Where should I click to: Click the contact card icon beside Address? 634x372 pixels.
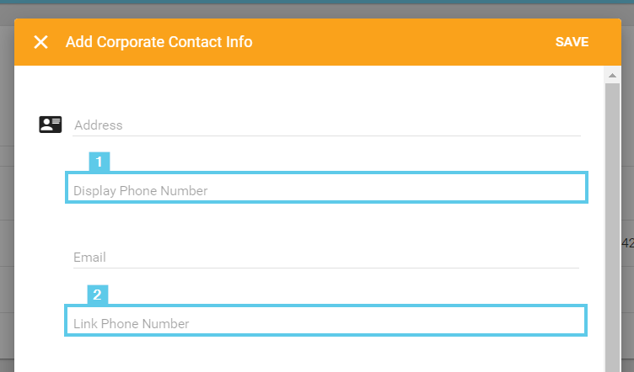coord(51,125)
